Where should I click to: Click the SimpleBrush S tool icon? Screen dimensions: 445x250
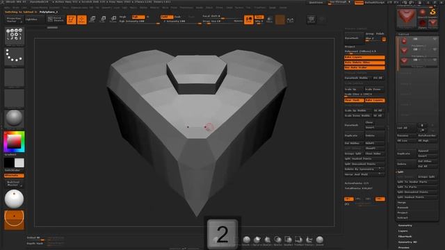click(432, 12)
